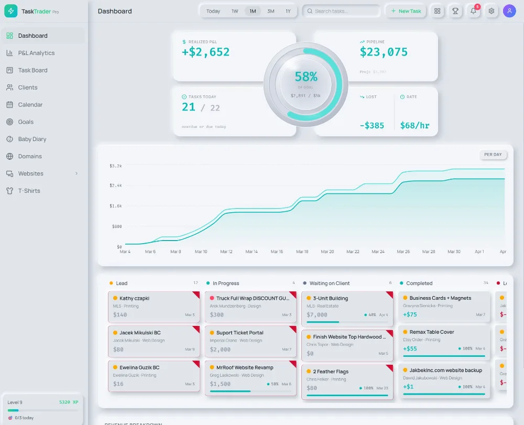Viewport: 524px width, 425px height.
Task: Open the T-Shirts sidebar section
Action: [x=29, y=191]
